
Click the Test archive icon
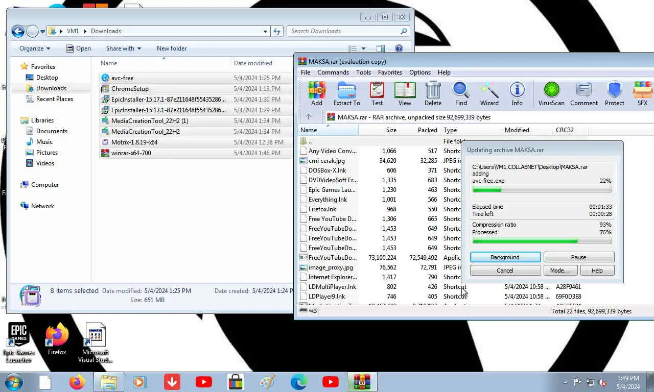377,93
